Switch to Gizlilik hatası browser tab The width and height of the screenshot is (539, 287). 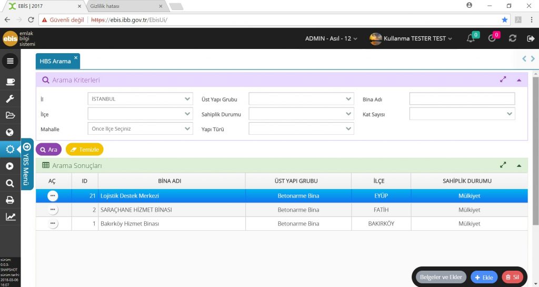[x=126, y=6]
